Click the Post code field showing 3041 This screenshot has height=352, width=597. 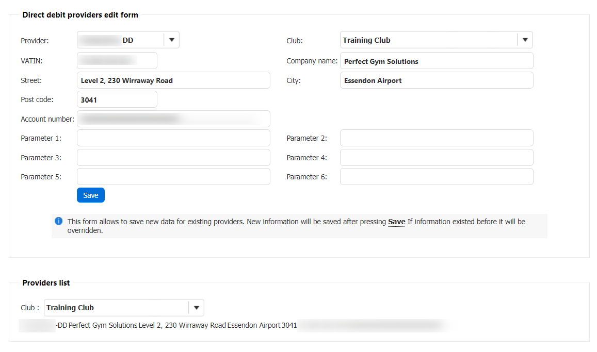117,99
